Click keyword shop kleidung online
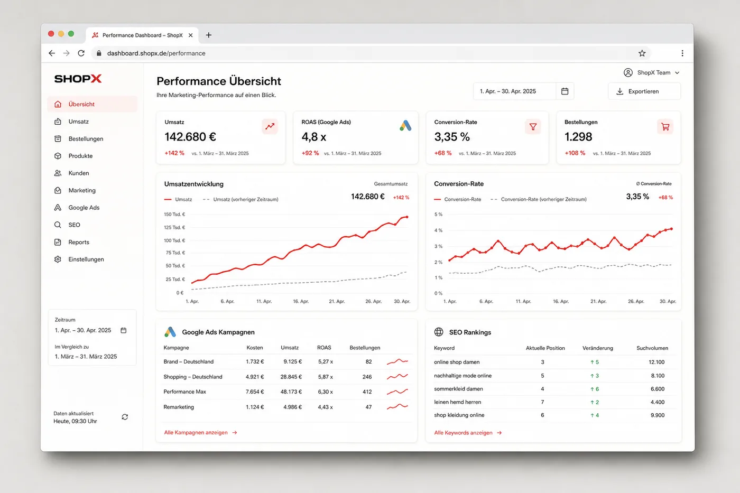 (459, 415)
